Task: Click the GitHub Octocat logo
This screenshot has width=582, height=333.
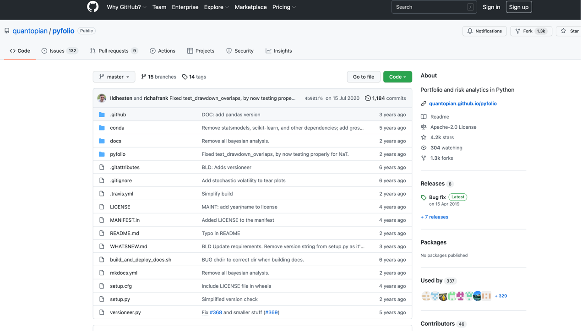Action: [x=93, y=6]
